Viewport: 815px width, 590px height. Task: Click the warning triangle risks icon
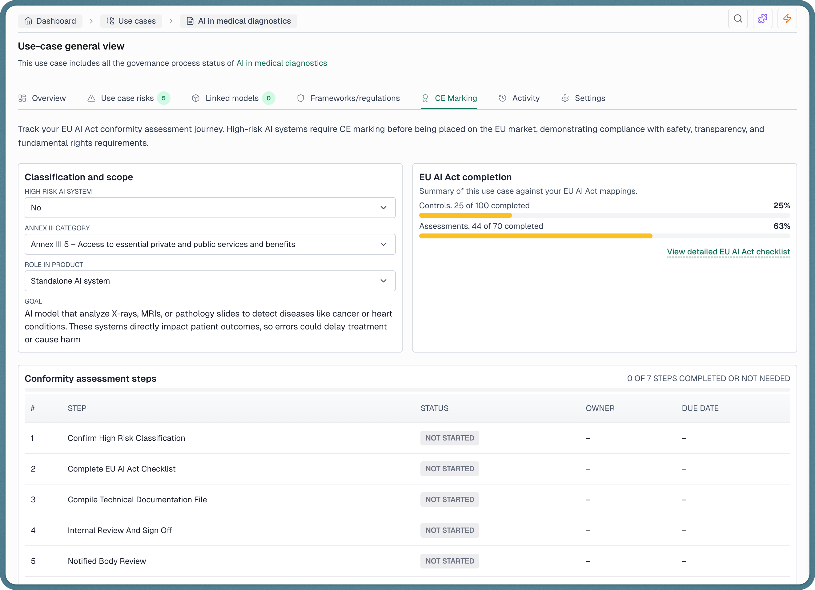tap(91, 98)
